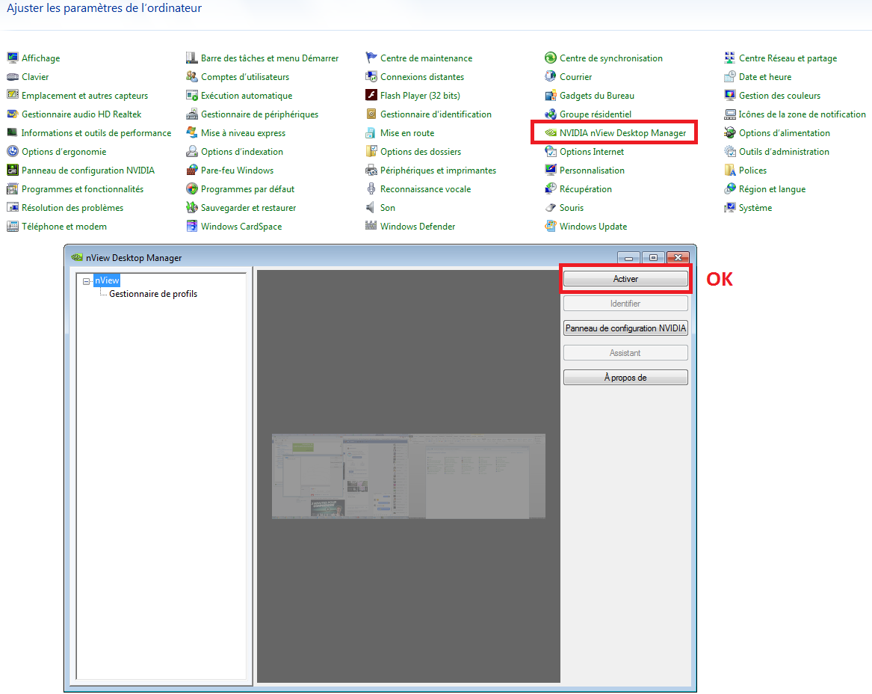Open the Mise en route link
Image resolution: width=872 pixels, height=694 pixels.
coord(407,133)
